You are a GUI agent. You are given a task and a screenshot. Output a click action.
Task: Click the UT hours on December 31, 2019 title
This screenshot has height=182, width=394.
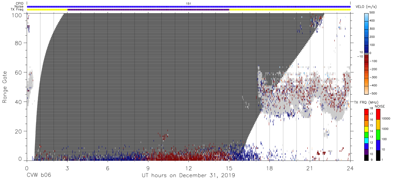point(189,176)
